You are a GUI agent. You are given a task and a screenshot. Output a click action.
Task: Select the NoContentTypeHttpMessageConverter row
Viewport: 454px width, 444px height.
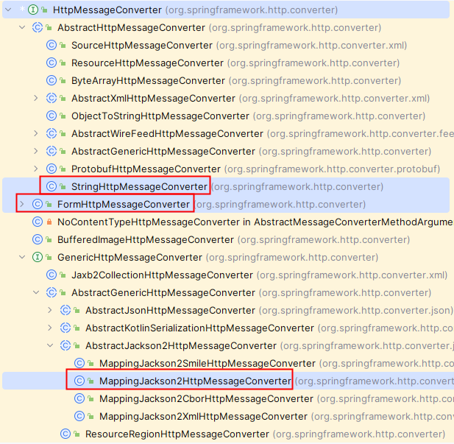pyautogui.click(x=226, y=222)
